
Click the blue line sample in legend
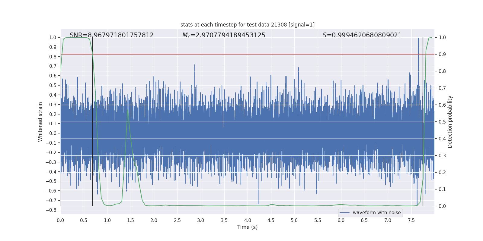pyautogui.click(x=345, y=213)
